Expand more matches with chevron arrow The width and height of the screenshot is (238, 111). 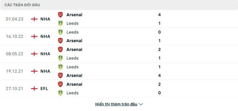click(x=141, y=104)
